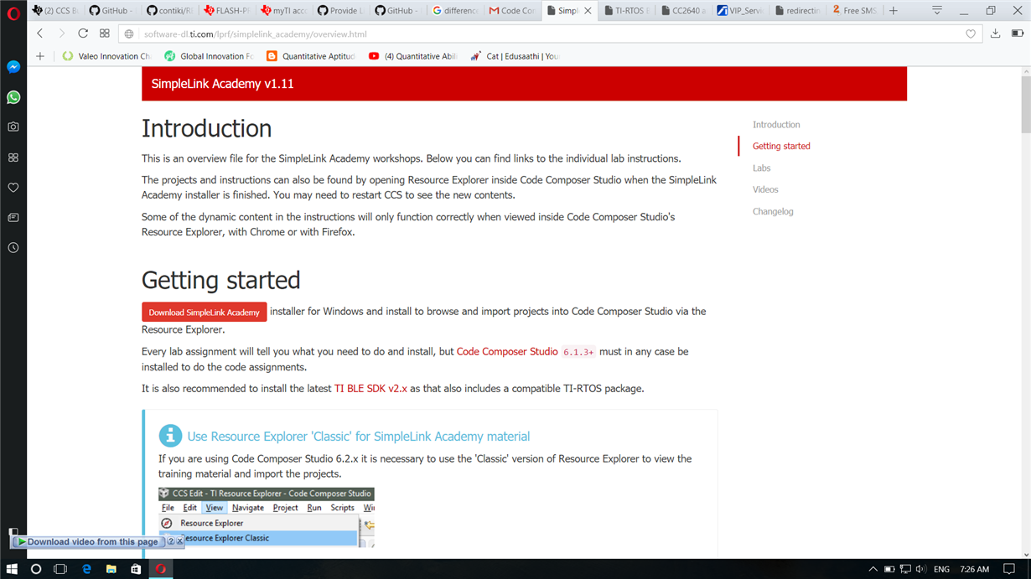Jump to Introduction in the page sidebar
Image resolution: width=1031 pixels, height=579 pixels.
point(776,125)
